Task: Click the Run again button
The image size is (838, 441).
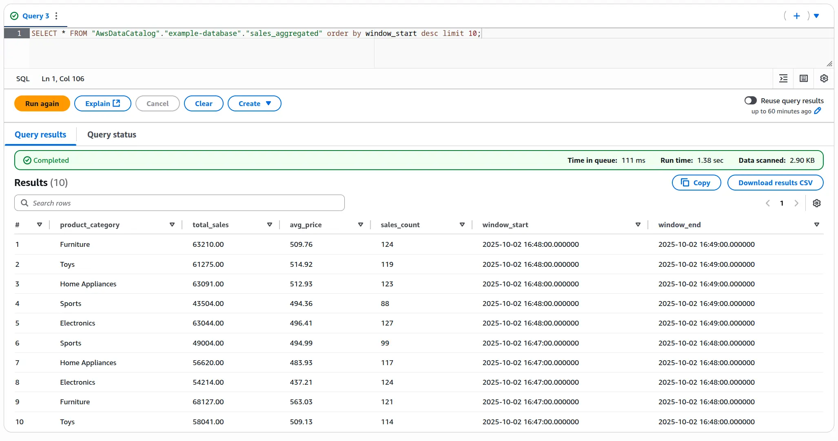Action: (42, 104)
